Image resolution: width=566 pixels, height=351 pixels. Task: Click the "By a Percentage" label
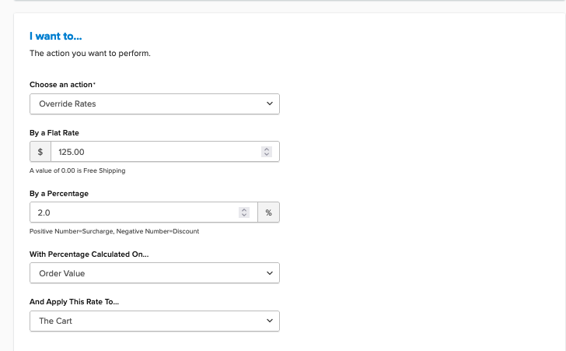59,193
